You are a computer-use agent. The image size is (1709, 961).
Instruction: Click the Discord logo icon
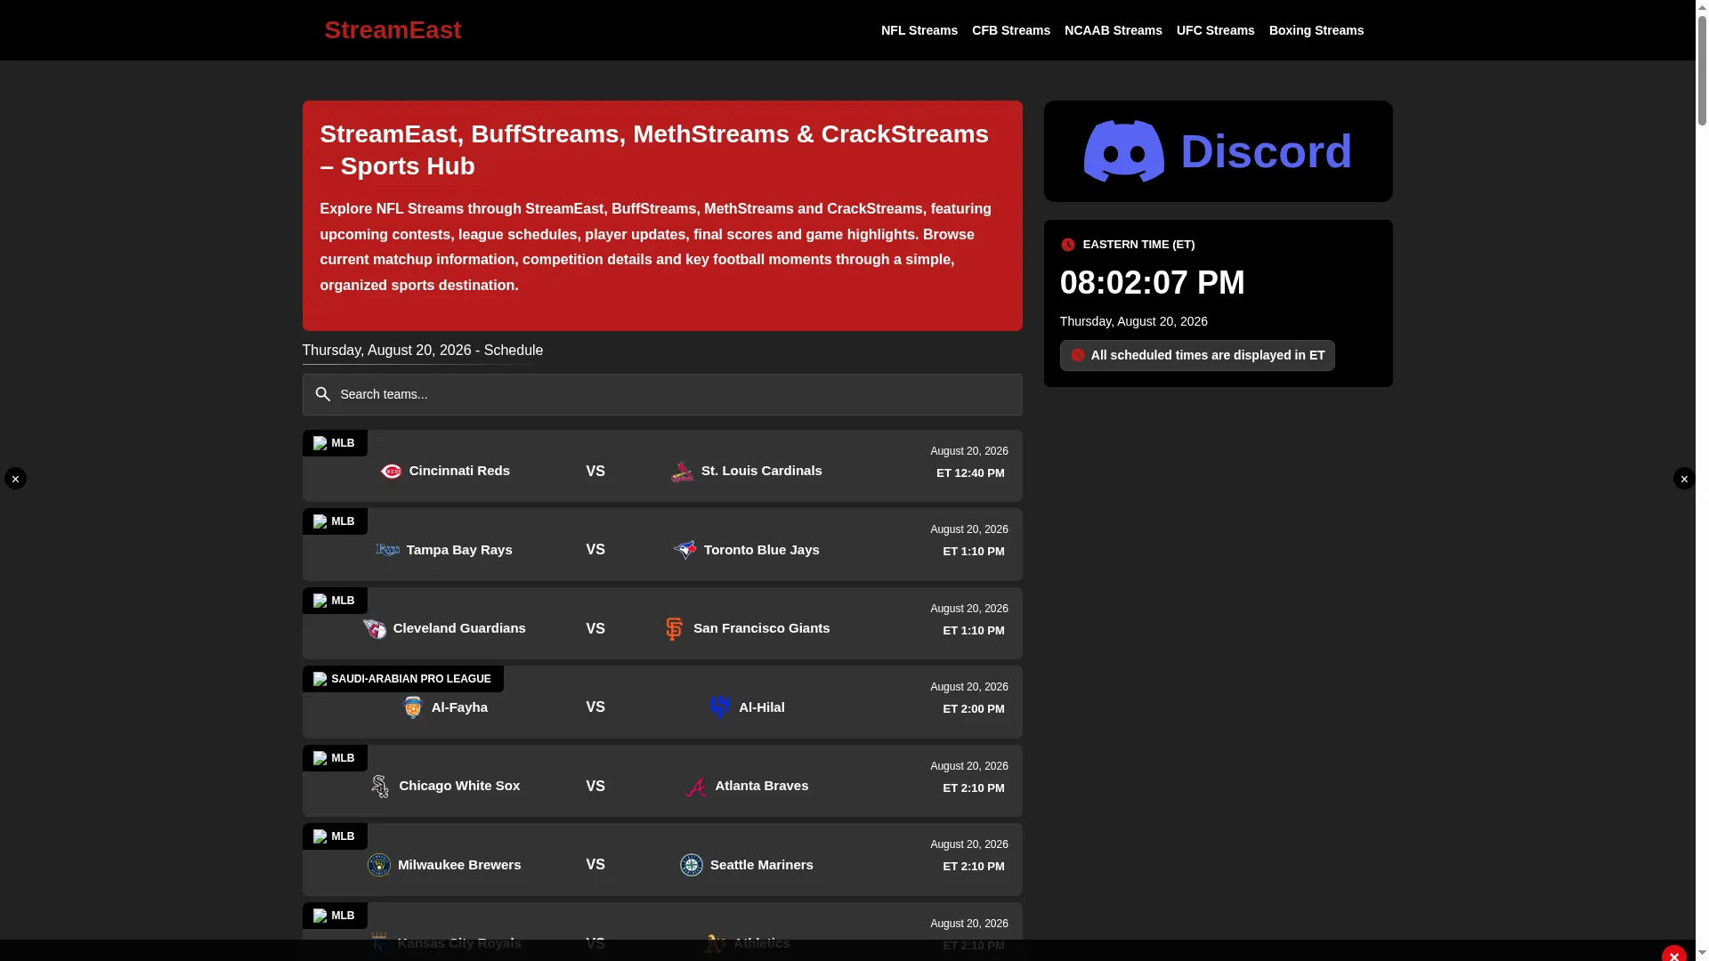(x=1123, y=151)
